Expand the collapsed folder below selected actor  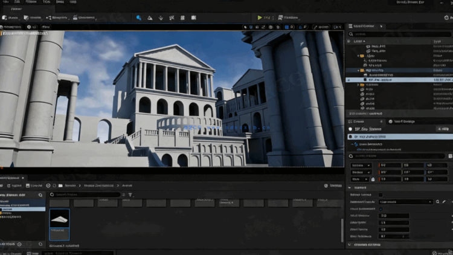(x=358, y=85)
